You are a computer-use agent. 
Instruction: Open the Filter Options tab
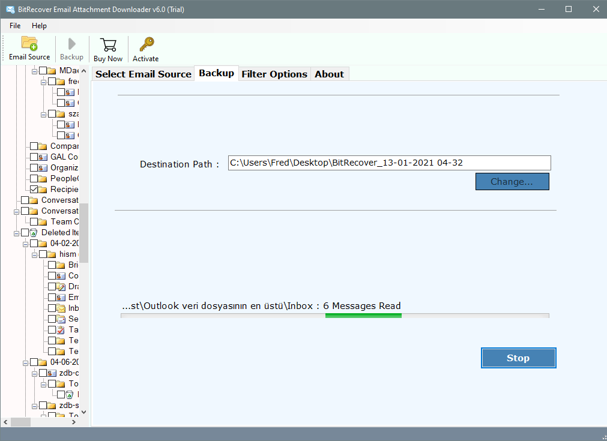click(274, 74)
